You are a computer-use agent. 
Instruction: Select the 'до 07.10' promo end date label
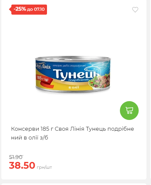click(x=36, y=9)
